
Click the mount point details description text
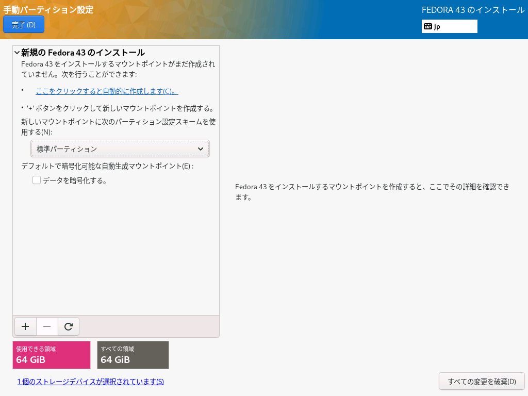point(372,192)
